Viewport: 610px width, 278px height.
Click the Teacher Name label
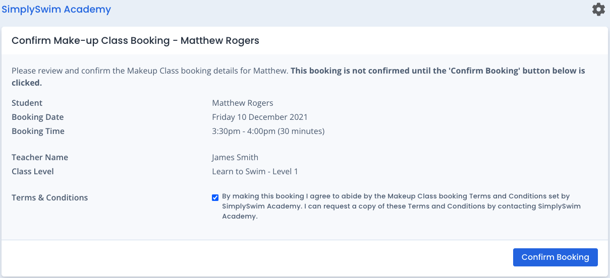pyautogui.click(x=40, y=157)
